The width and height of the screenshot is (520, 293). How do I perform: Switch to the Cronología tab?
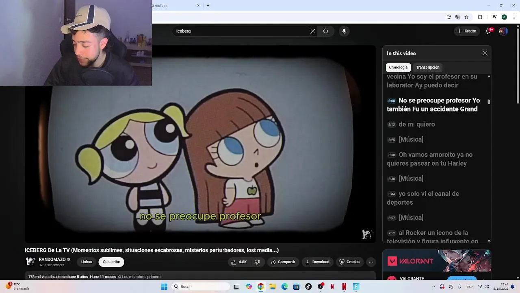(398, 68)
